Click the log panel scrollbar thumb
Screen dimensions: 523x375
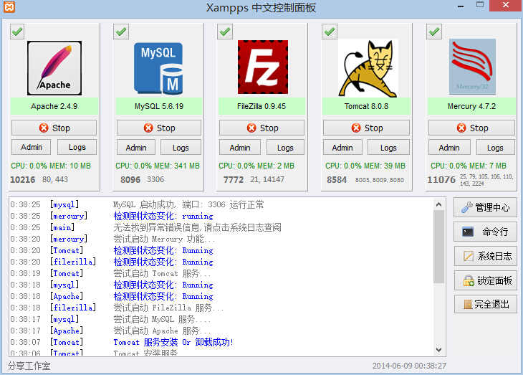(439, 247)
